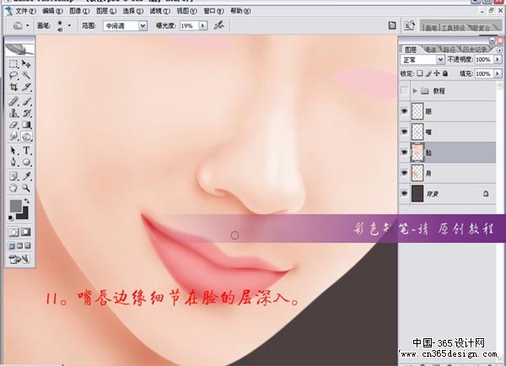Image resolution: width=506 pixels, height=366 pixels.
Task: Select the Clone Stamp tool
Action: (13, 113)
